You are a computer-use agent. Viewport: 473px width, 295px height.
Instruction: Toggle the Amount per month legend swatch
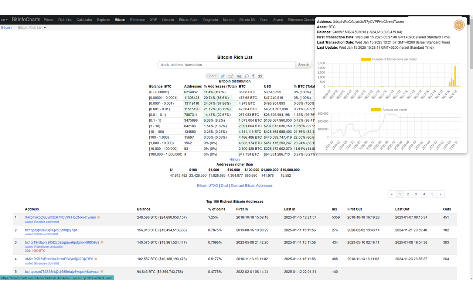[x=376, y=110]
